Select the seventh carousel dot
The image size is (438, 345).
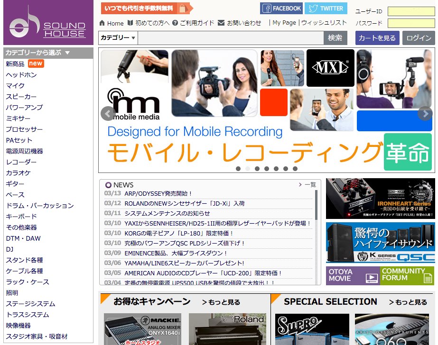coord(295,168)
